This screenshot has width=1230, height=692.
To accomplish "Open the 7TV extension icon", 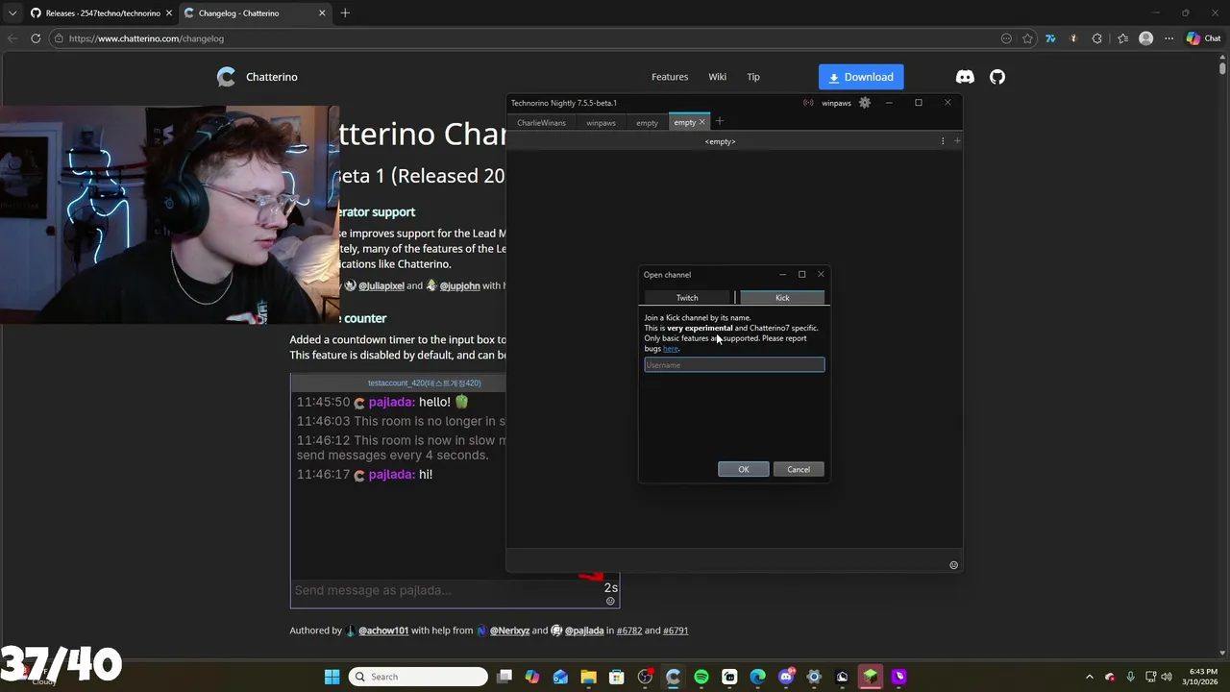I will point(1050,38).
